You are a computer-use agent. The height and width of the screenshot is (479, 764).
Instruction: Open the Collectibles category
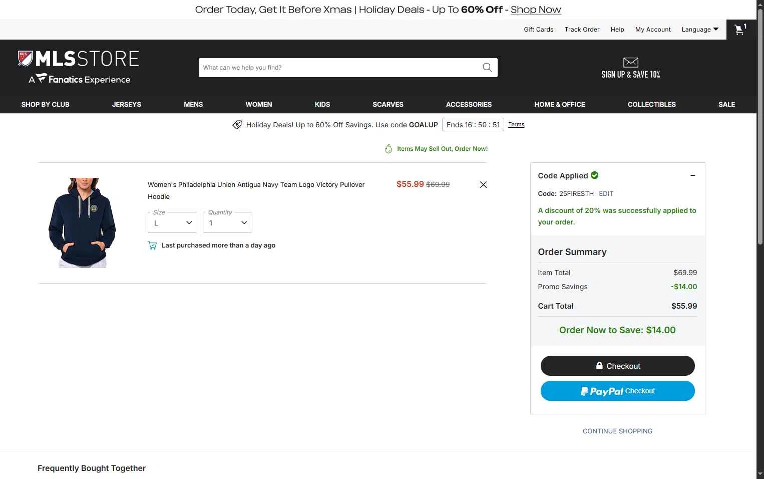tap(652, 104)
